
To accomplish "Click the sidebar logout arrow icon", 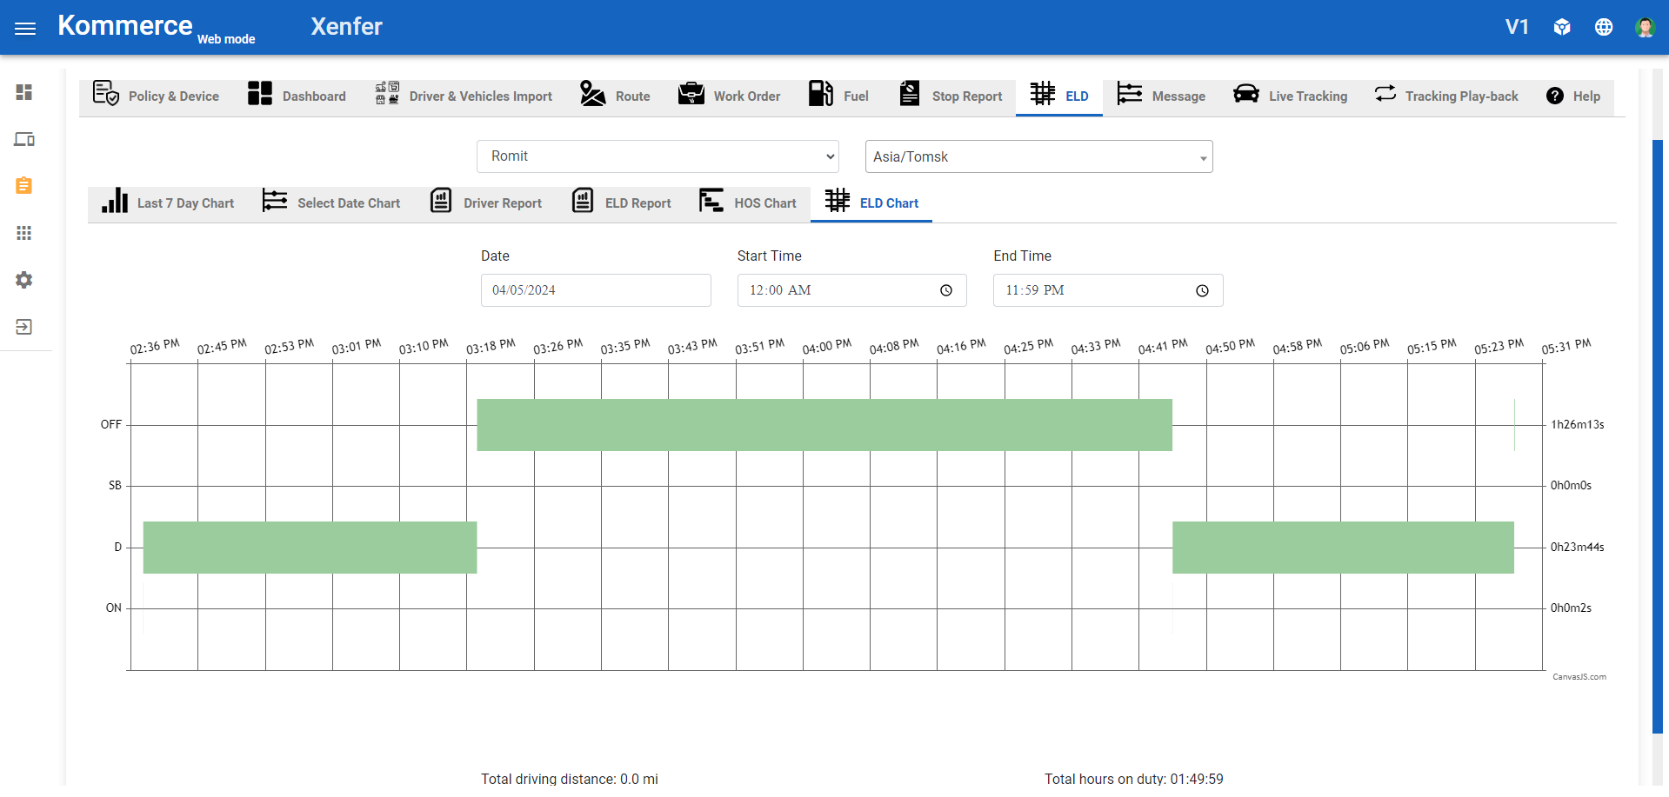I will tap(24, 327).
